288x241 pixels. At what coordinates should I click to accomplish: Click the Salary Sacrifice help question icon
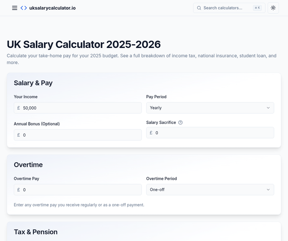point(180,123)
